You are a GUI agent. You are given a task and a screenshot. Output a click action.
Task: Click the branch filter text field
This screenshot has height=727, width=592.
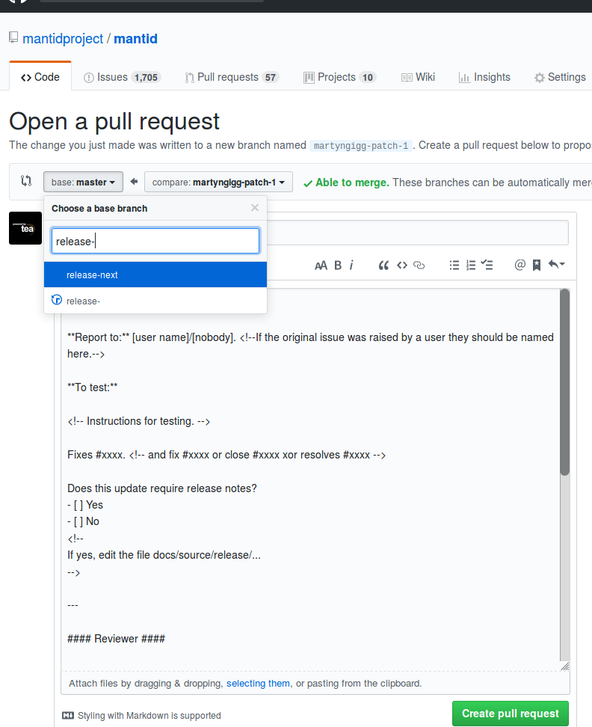point(155,241)
